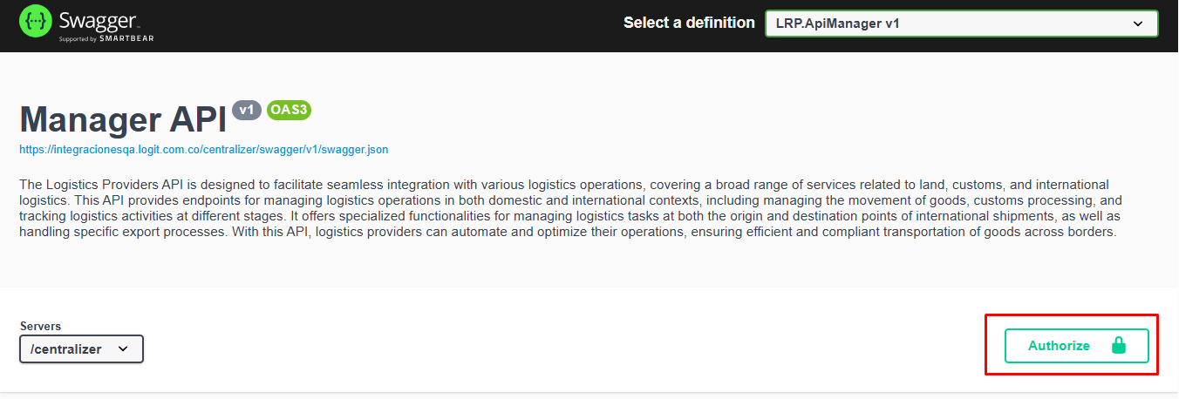
Task: Click the LRP.ApiManager v1 text
Action: coord(837,24)
